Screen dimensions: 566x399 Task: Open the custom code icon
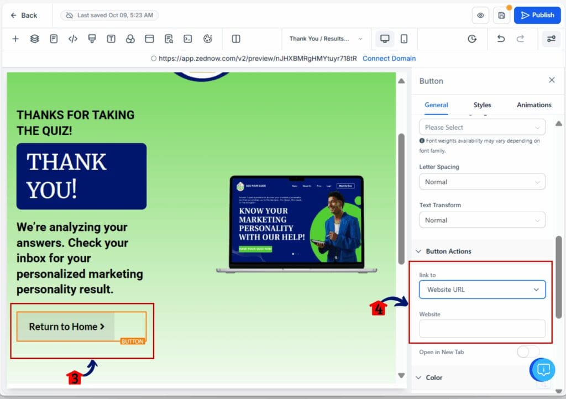(73, 39)
